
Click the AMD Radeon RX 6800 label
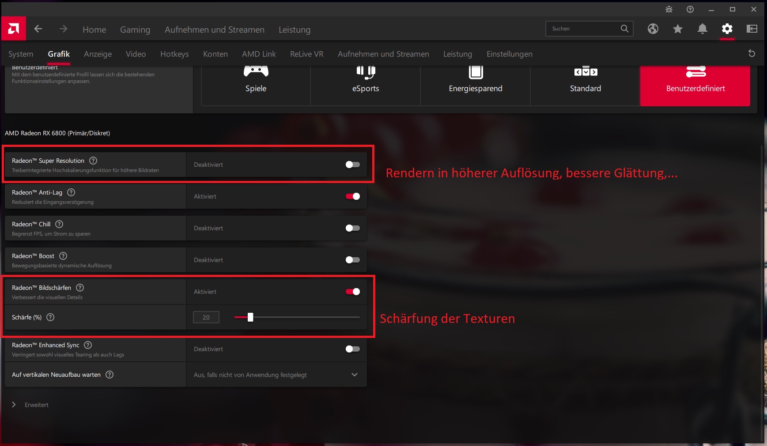pyautogui.click(x=57, y=133)
